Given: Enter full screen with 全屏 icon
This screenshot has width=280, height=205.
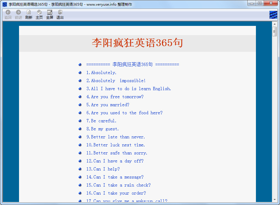Looking at the screenshot, I should coord(49,15).
